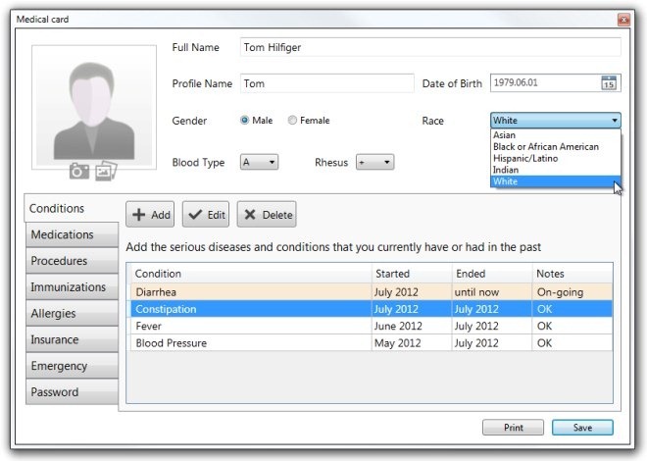Image resolution: width=647 pixels, height=461 pixels.
Task: Choose highlighted White option in the list
Action: (556, 181)
